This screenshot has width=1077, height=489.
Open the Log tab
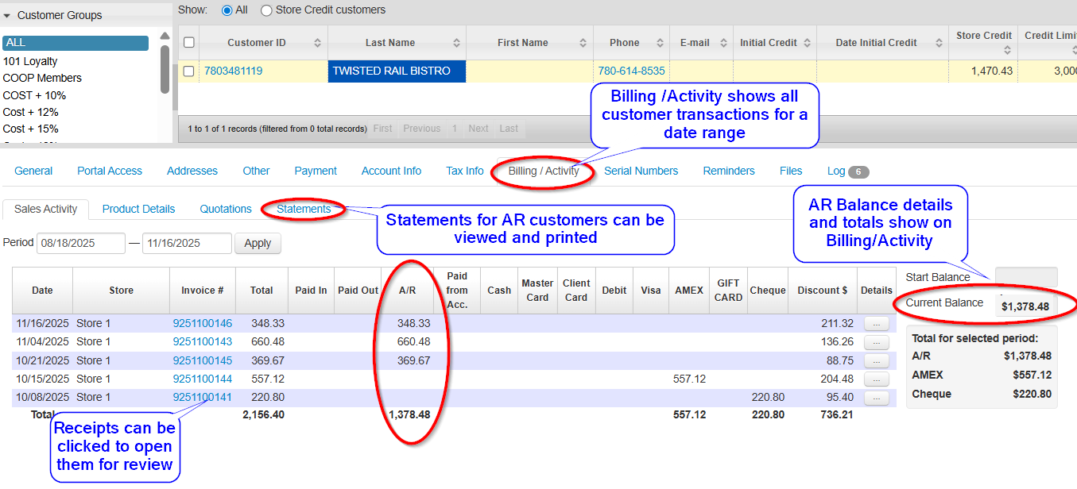(x=847, y=171)
